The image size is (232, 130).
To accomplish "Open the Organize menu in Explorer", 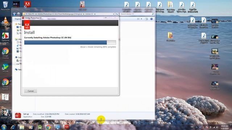I will tap(18, 19).
